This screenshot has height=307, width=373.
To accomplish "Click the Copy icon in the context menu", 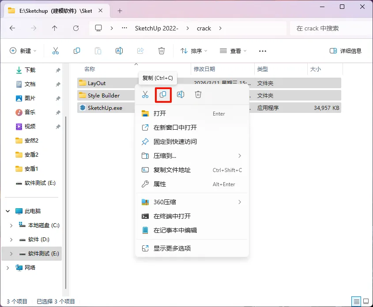I will click(163, 94).
